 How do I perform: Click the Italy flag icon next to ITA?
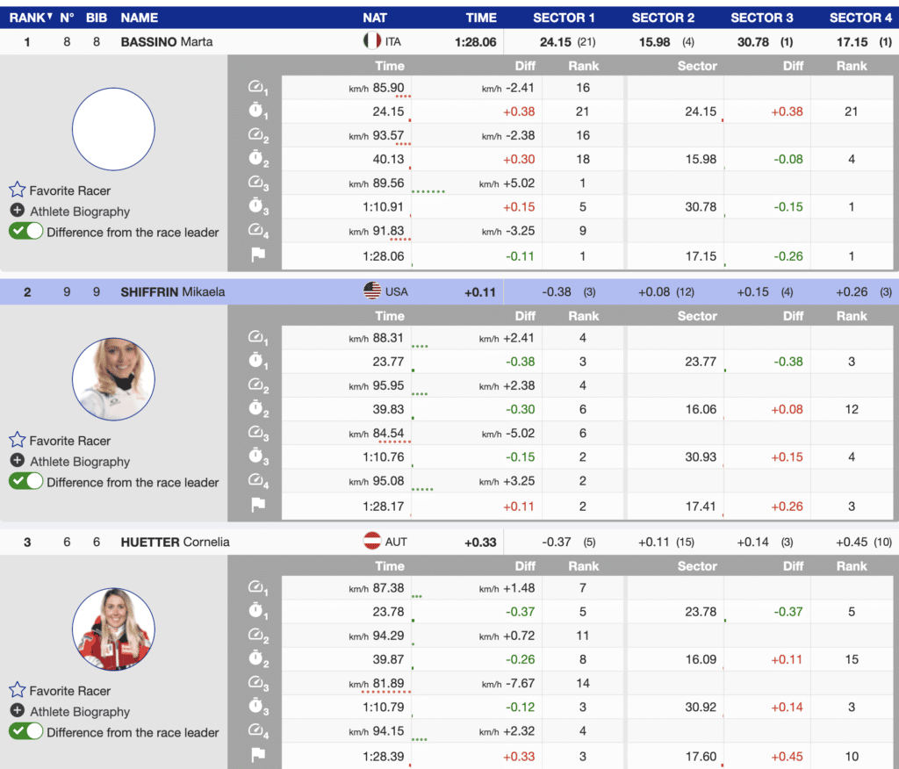(x=372, y=41)
